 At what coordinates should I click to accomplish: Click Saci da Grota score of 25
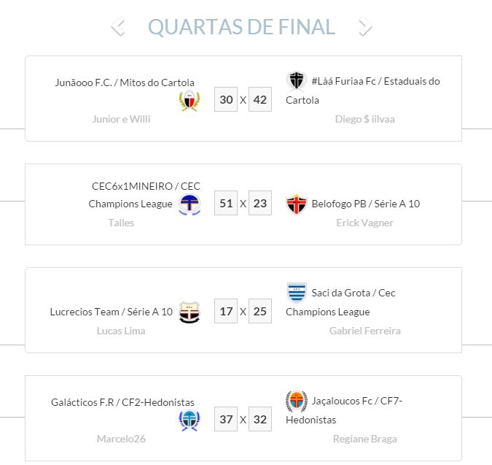[x=259, y=312]
